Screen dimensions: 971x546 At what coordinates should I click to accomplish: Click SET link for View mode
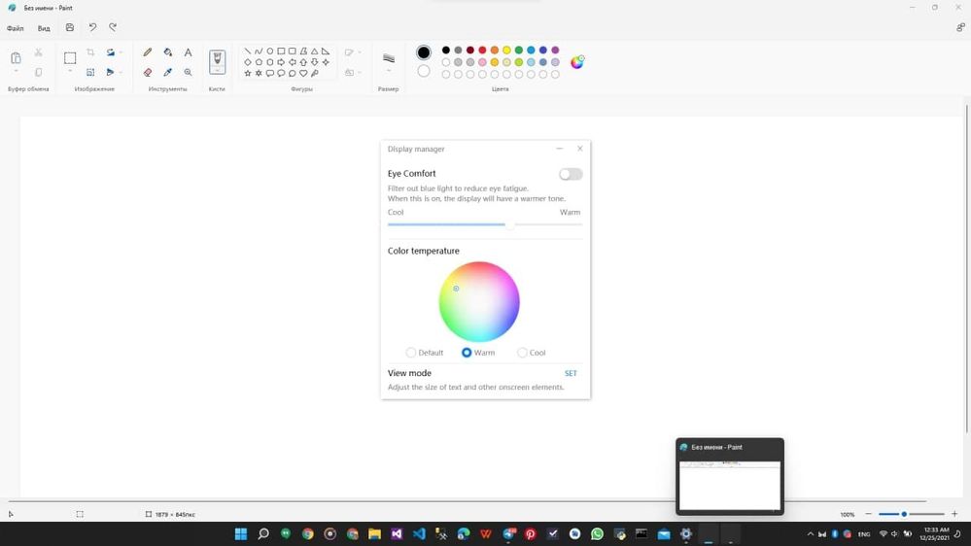(571, 373)
